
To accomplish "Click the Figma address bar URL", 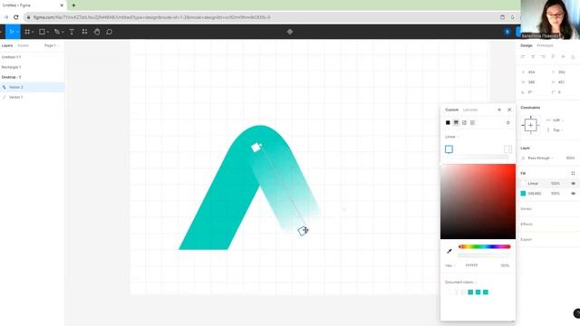I will [151, 17].
